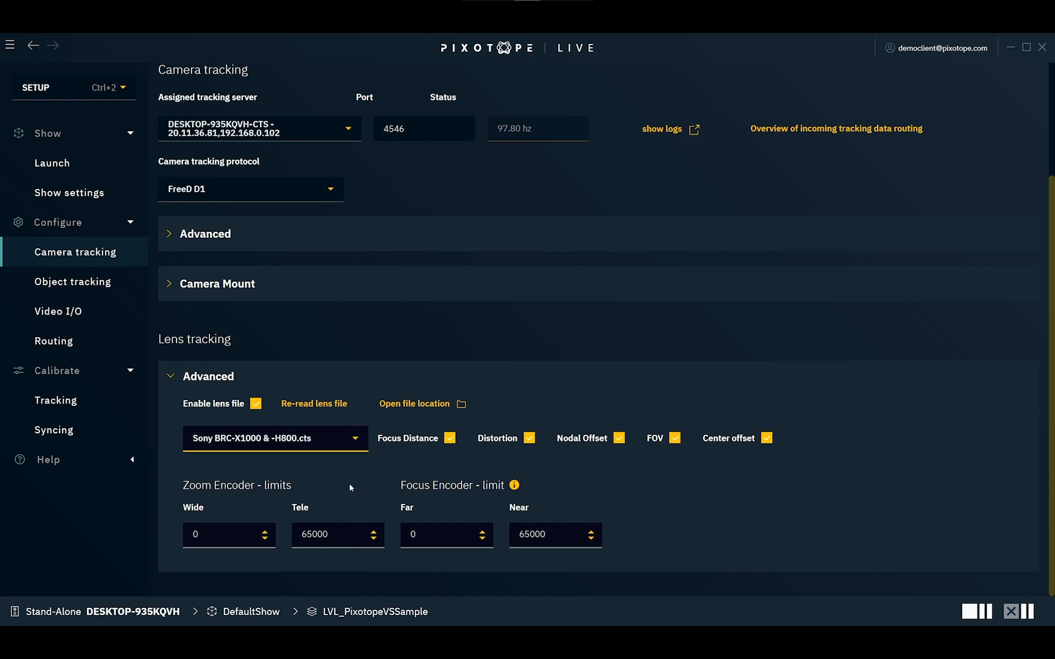
Task: Click Focus Encoder limit info icon
Action: click(x=514, y=485)
